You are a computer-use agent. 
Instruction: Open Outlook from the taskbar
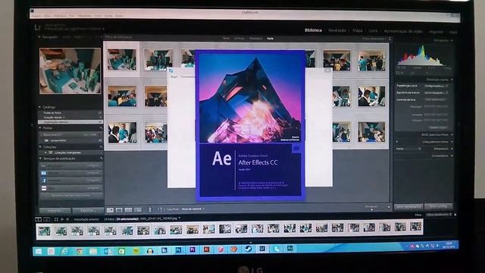(x=108, y=251)
